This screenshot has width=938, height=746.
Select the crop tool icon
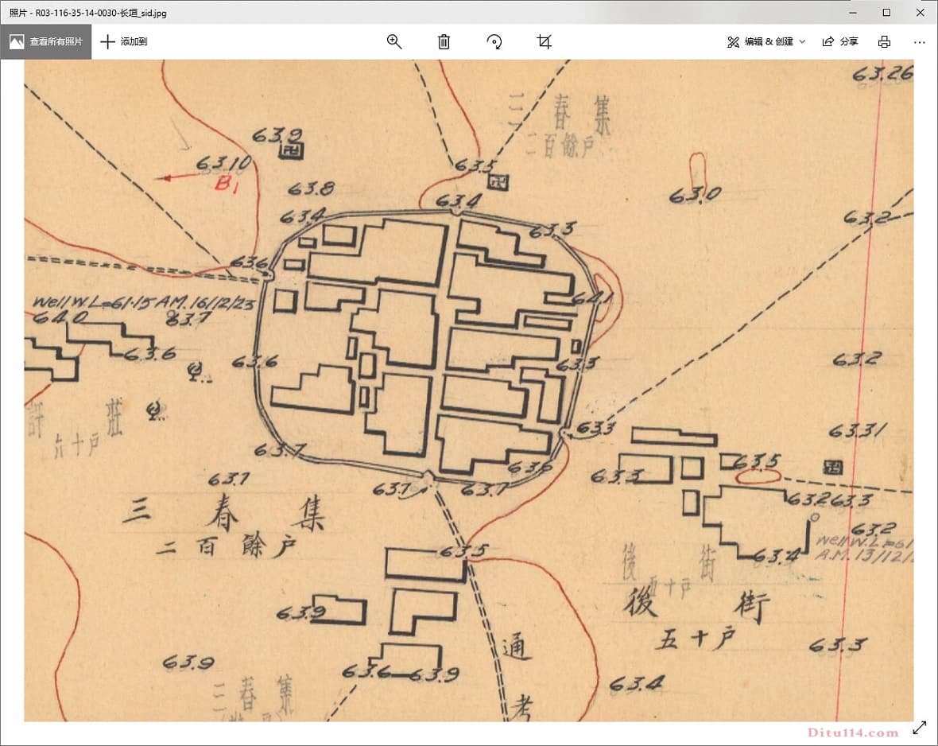[x=544, y=42]
